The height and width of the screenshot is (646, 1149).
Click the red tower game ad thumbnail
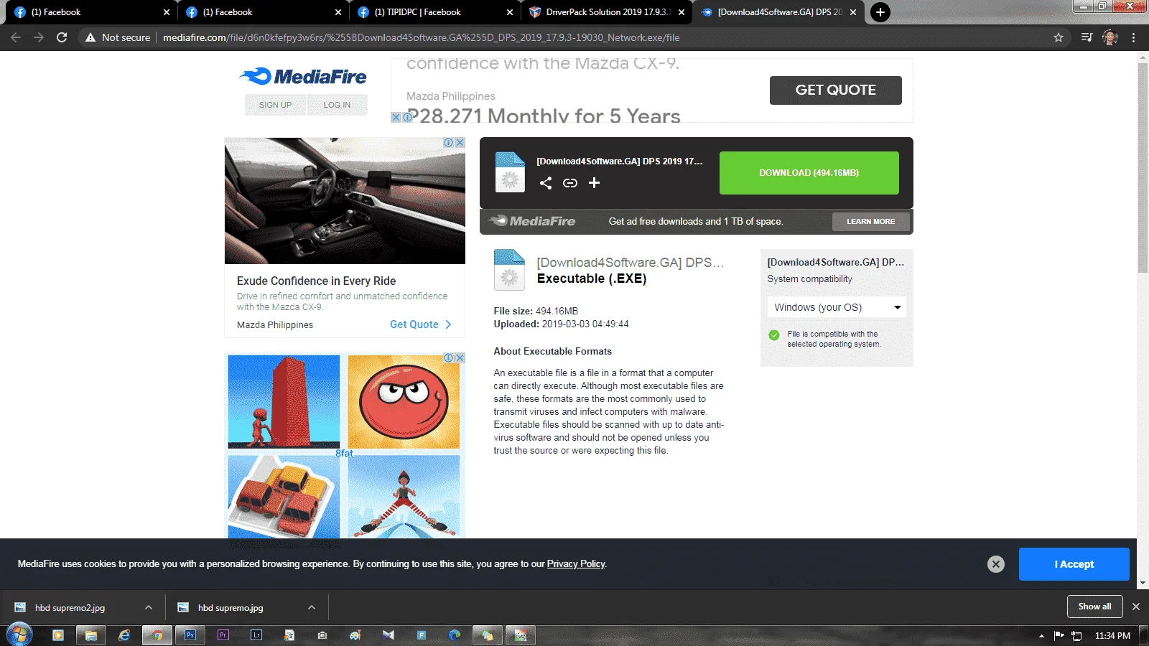pyautogui.click(x=284, y=402)
